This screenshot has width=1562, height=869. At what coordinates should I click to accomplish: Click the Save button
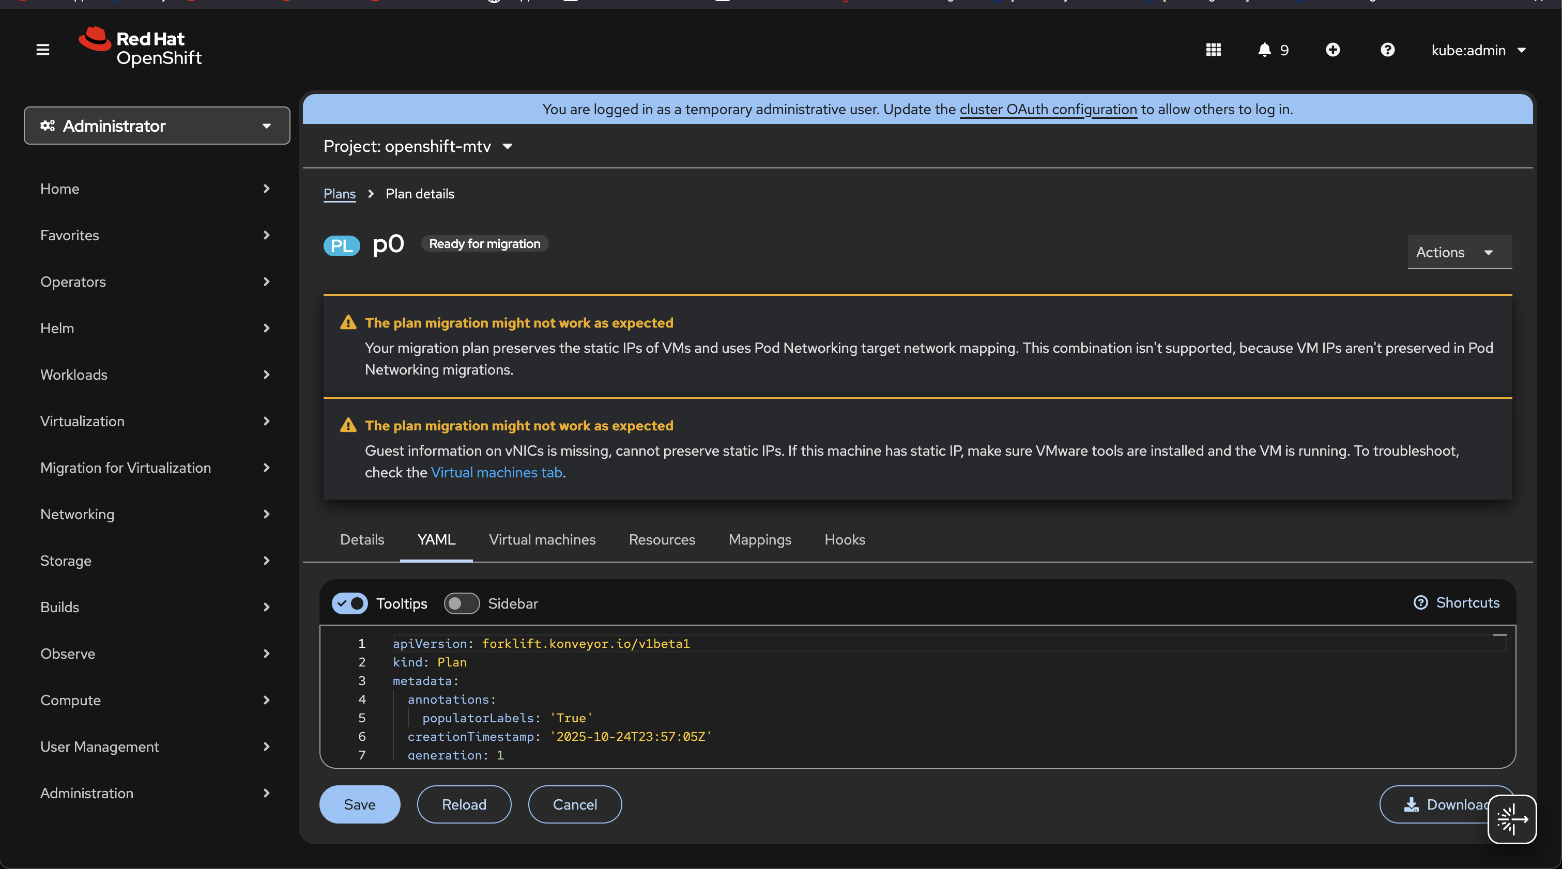(360, 804)
